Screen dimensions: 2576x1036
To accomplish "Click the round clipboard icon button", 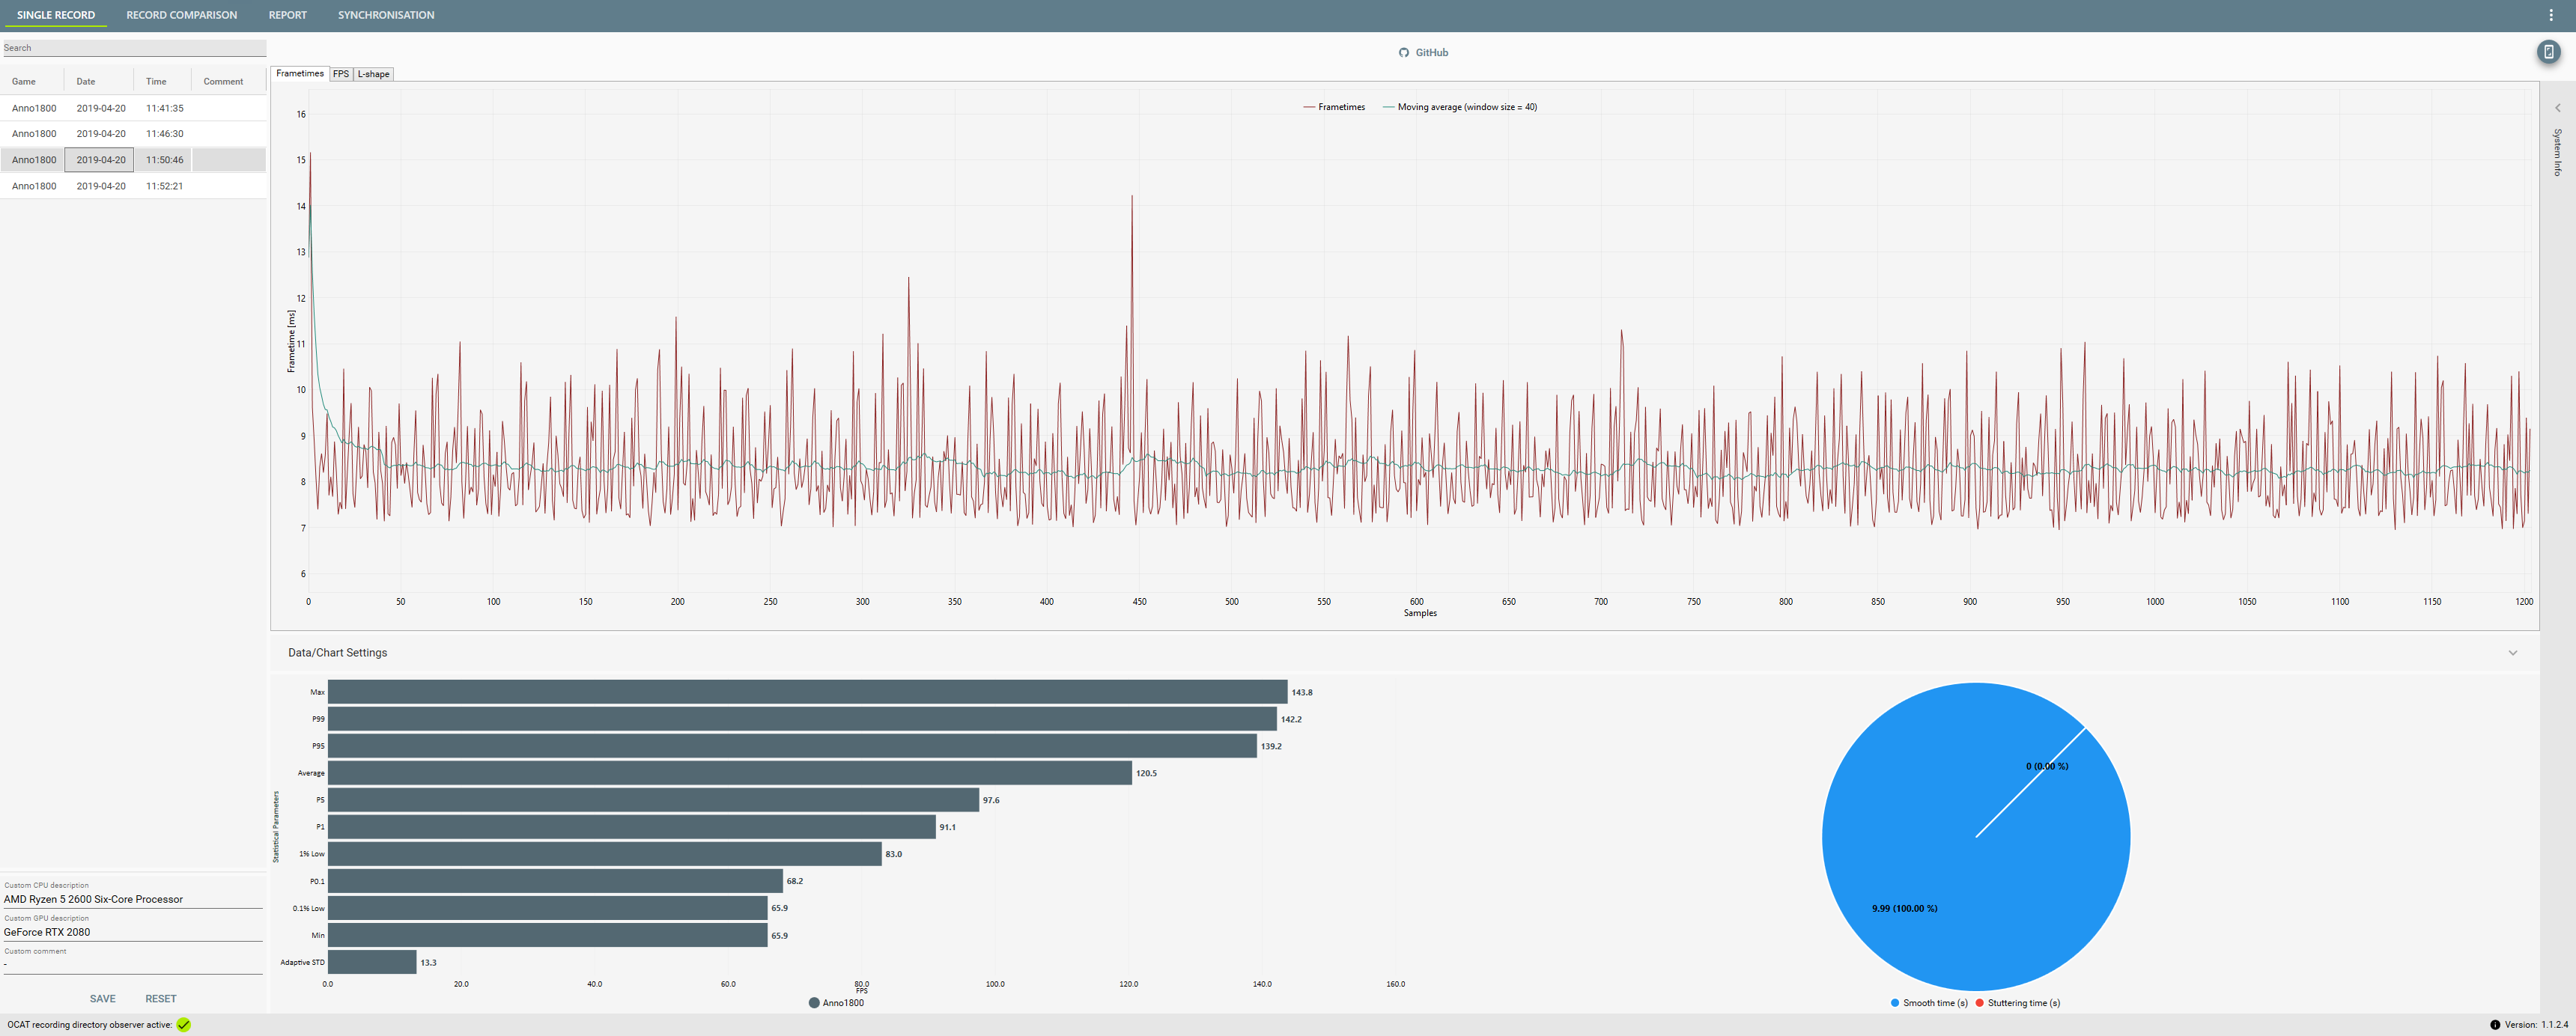I will tap(2548, 52).
